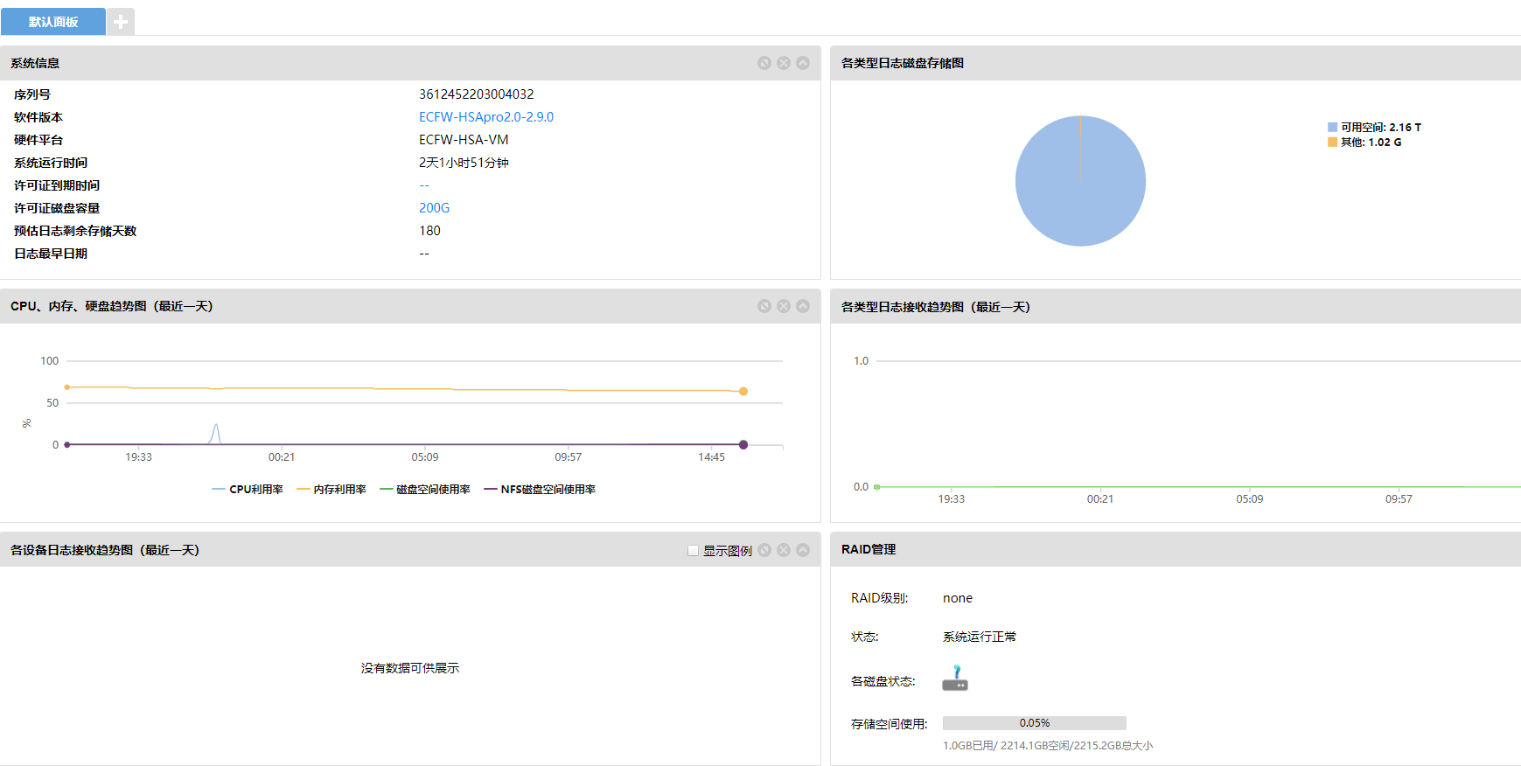Select estimated remaining days value 180
Image resolution: width=1521 pixels, height=766 pixels.
click(429, 231)
